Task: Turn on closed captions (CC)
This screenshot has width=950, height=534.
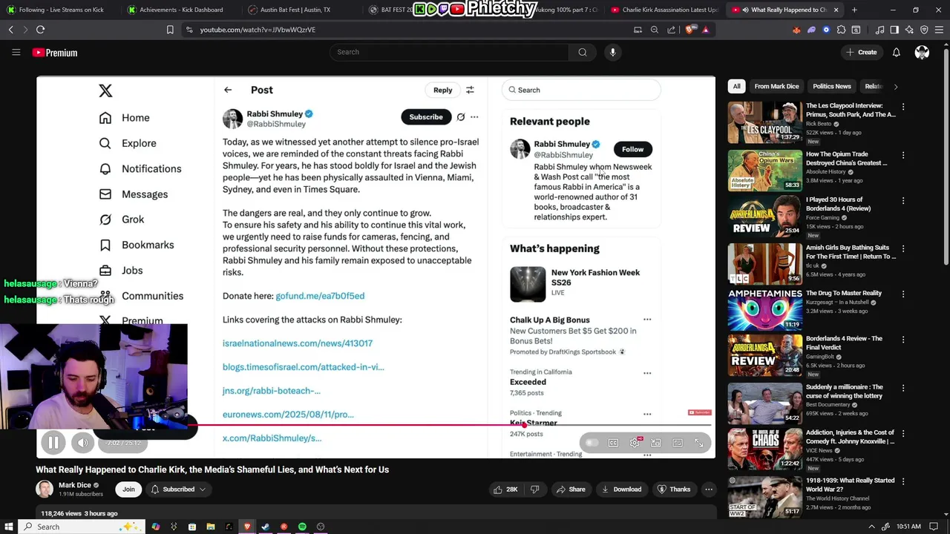Action: [x=613, y=443]
